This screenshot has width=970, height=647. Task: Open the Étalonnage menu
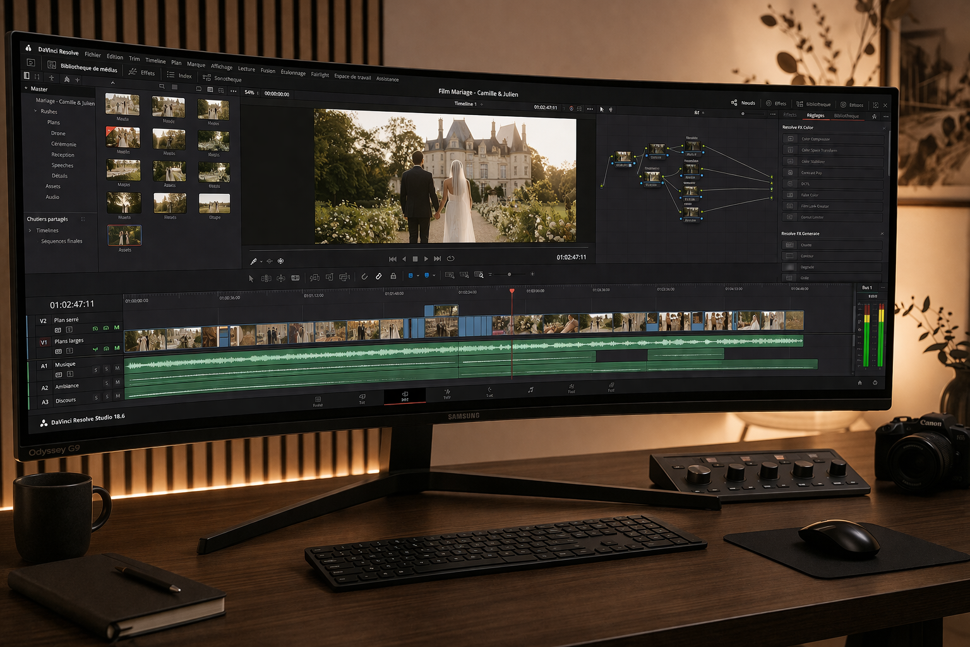tap(292, 73)
